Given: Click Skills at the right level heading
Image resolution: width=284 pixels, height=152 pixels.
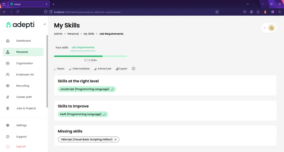Looking at the screenshot, I should point(78,81).
